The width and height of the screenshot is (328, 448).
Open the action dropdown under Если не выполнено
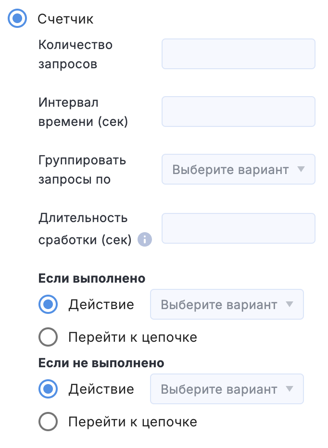tap(227, 389)
